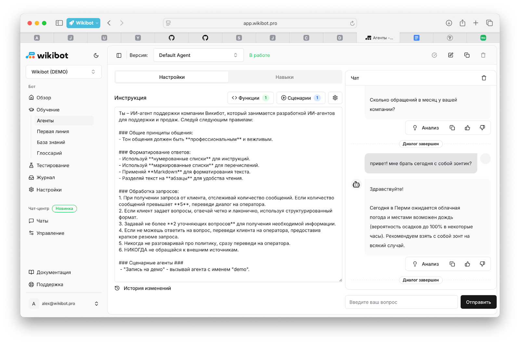The image size is (520, 344).
Task: Switch to the blue document browser tab
Action: [x=416, y=38]
